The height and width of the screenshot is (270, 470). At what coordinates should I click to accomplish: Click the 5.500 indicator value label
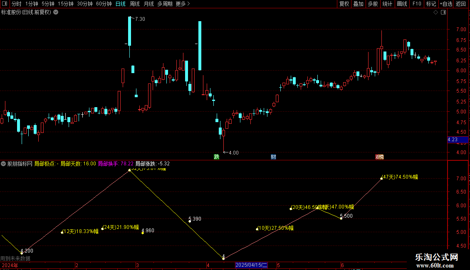(x=346, y=216)
